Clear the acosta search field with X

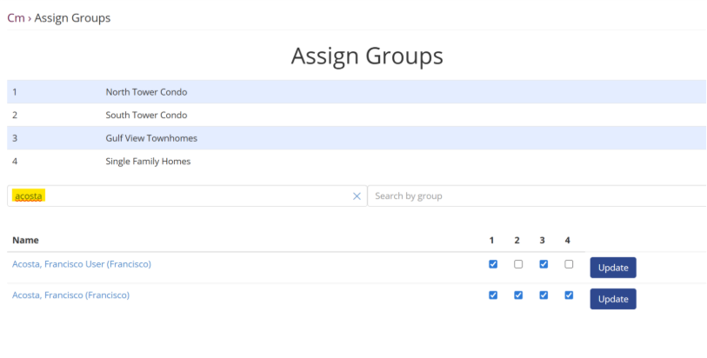(357, 196)
